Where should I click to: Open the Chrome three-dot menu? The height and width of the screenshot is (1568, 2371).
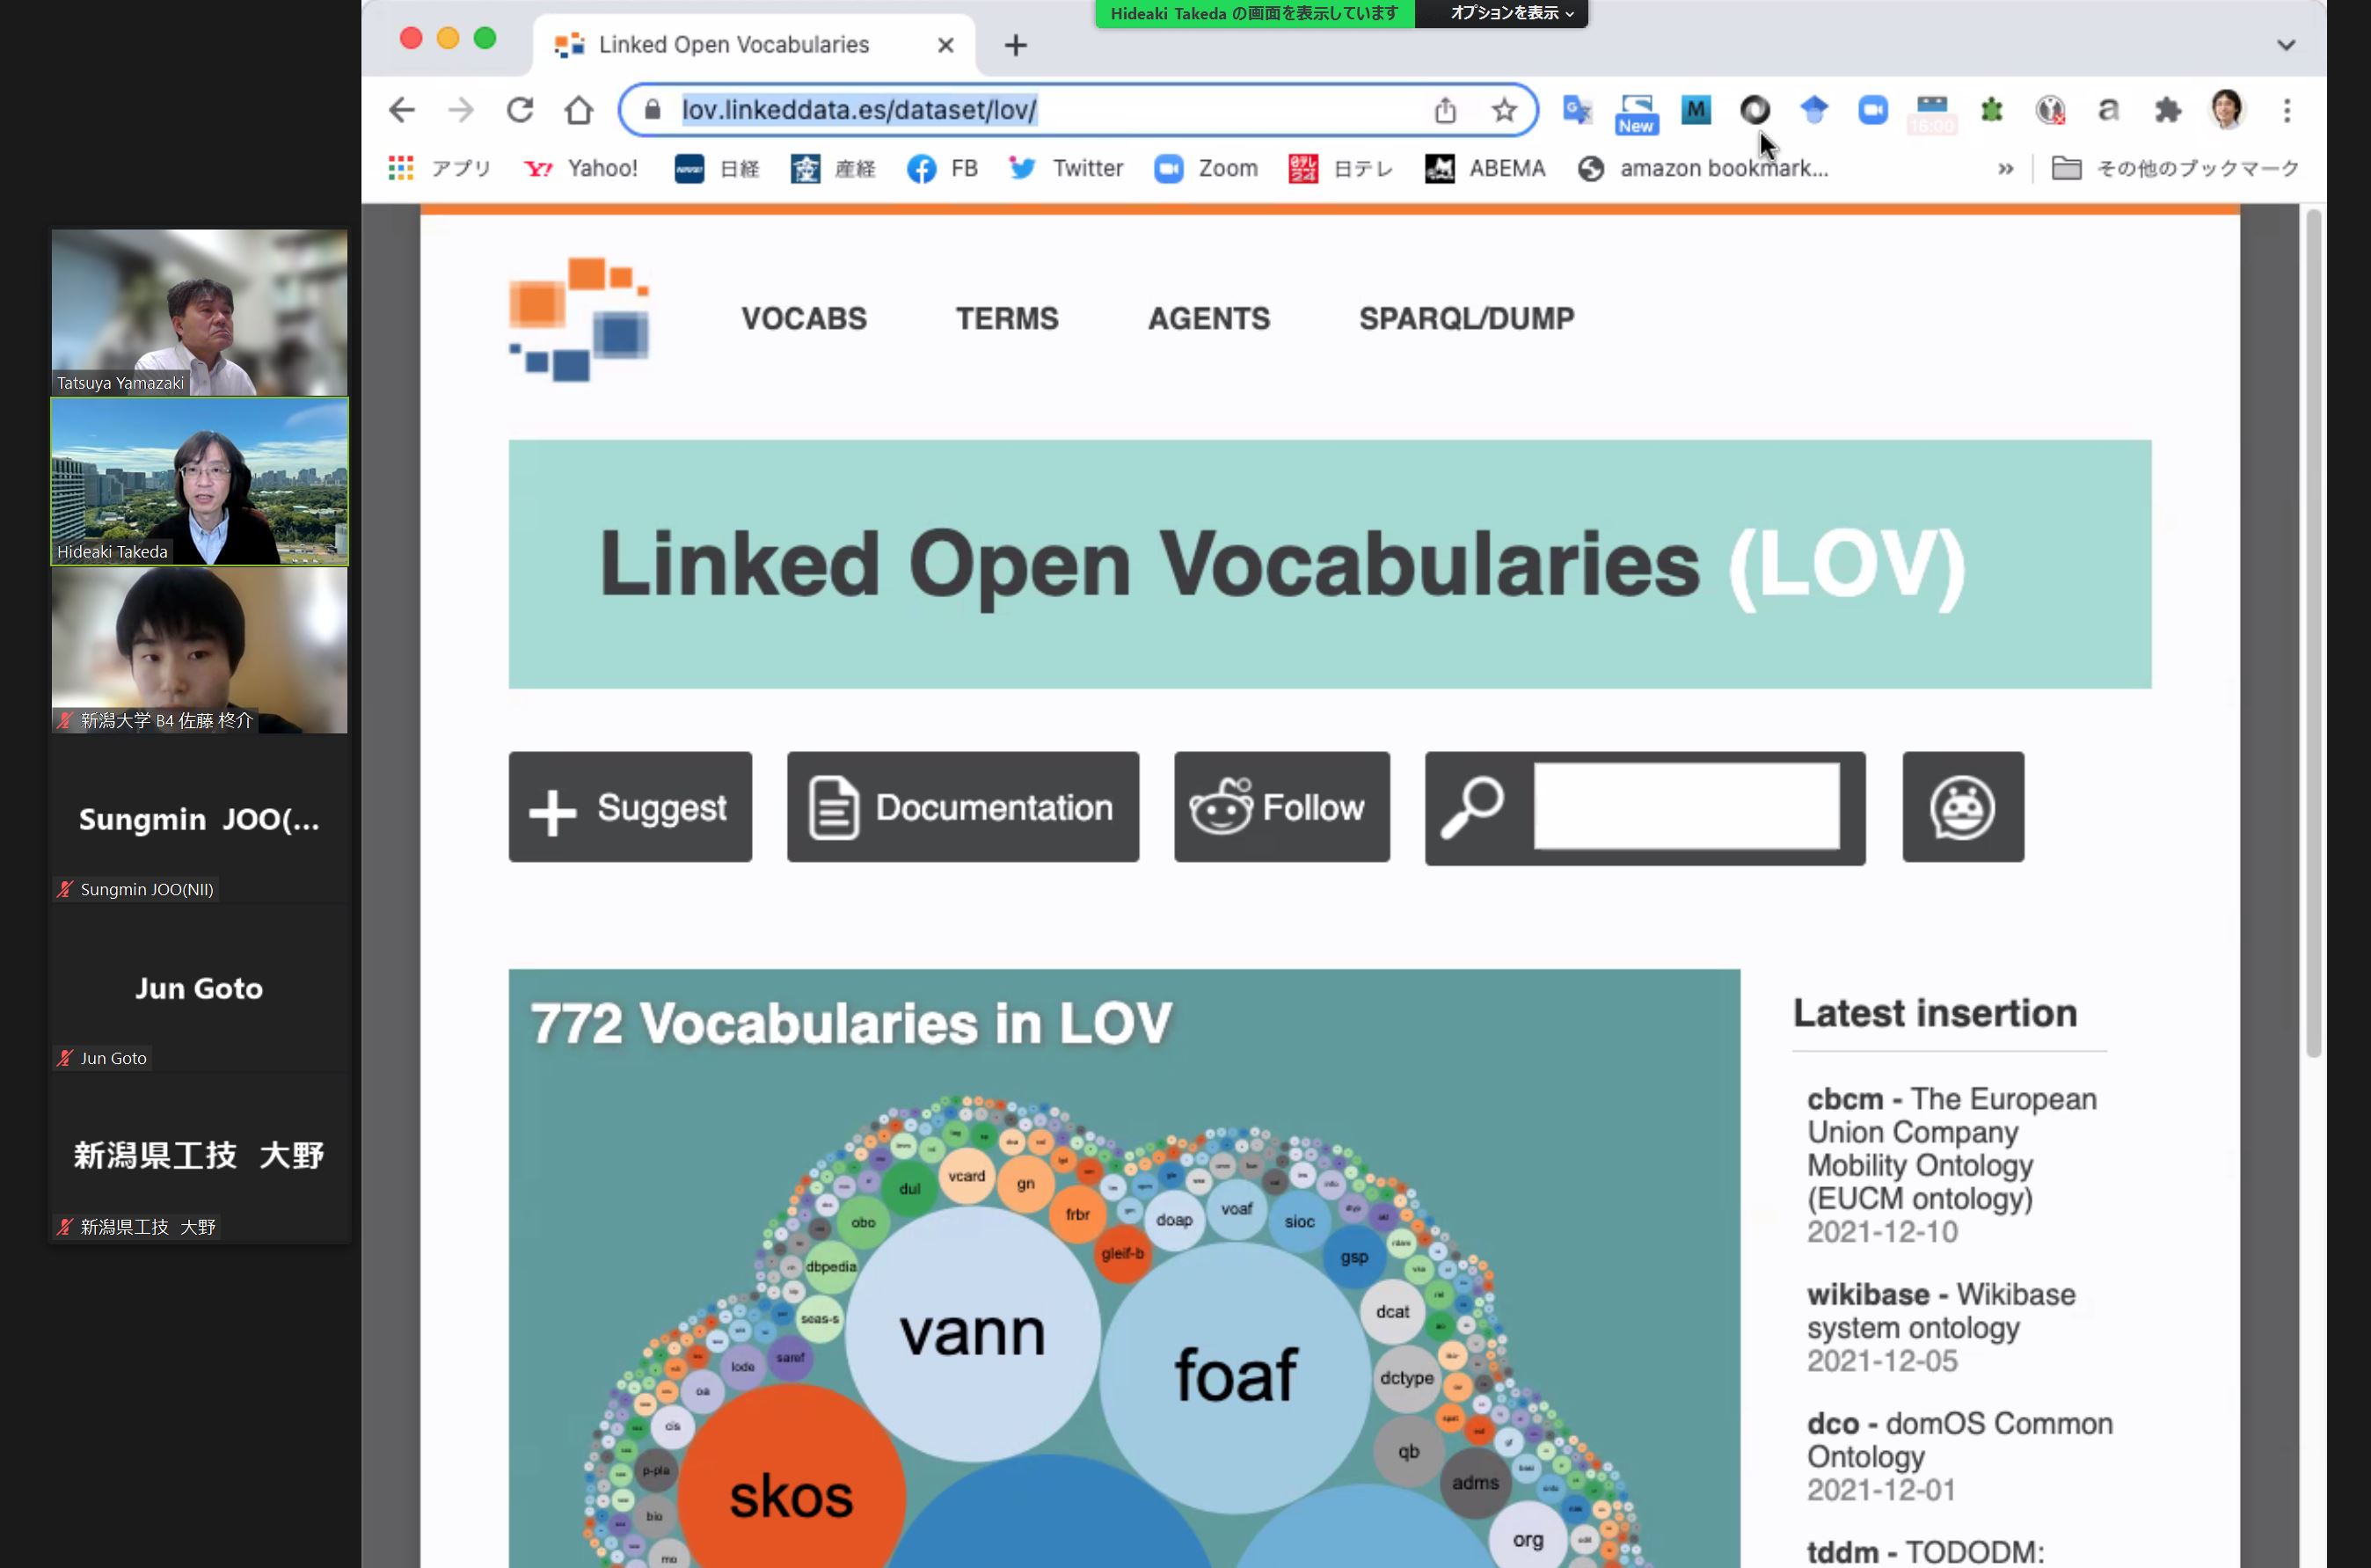[2287, 110]
